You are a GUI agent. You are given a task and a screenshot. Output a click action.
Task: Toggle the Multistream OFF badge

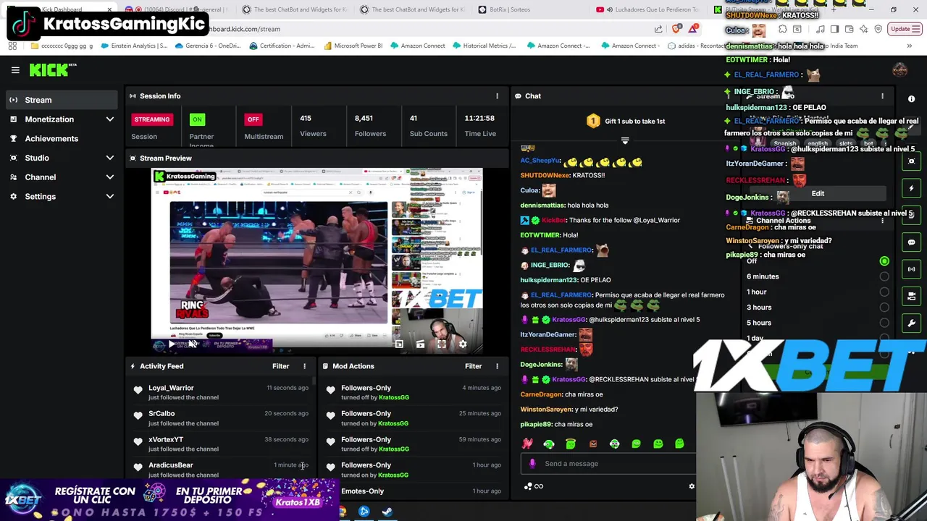[253, 119]
